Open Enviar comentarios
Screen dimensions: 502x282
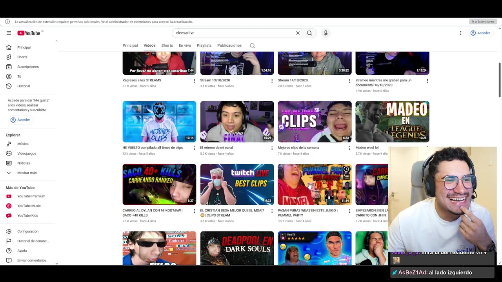(28, 260)
